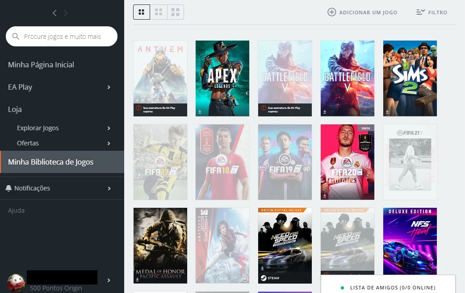Open Minha Página Inicial

coord(41,65)
